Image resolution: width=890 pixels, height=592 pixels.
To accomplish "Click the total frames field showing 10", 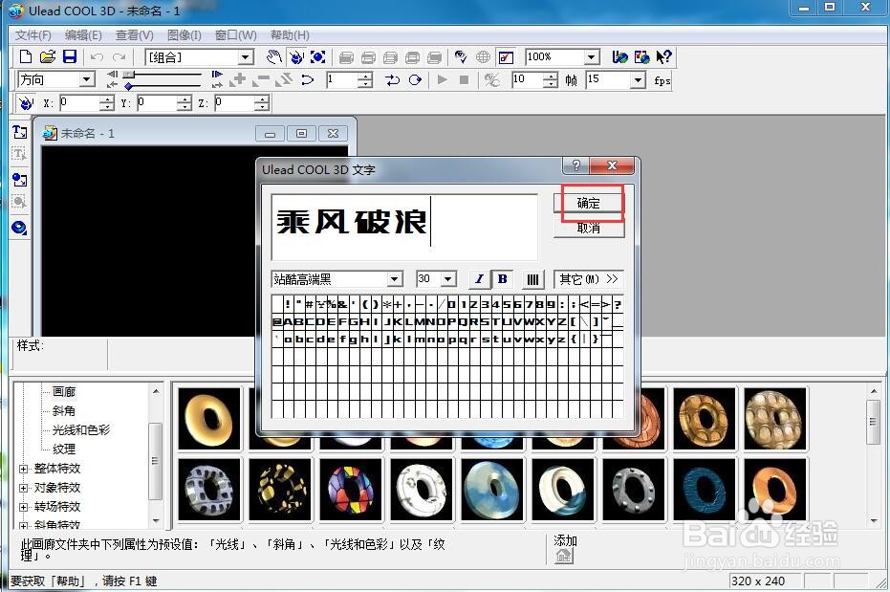I will click(x=527, y=79).
